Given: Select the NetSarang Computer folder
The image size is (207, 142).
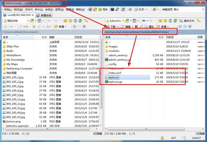Looking at the screenshot, I should [x=19, y=69].
